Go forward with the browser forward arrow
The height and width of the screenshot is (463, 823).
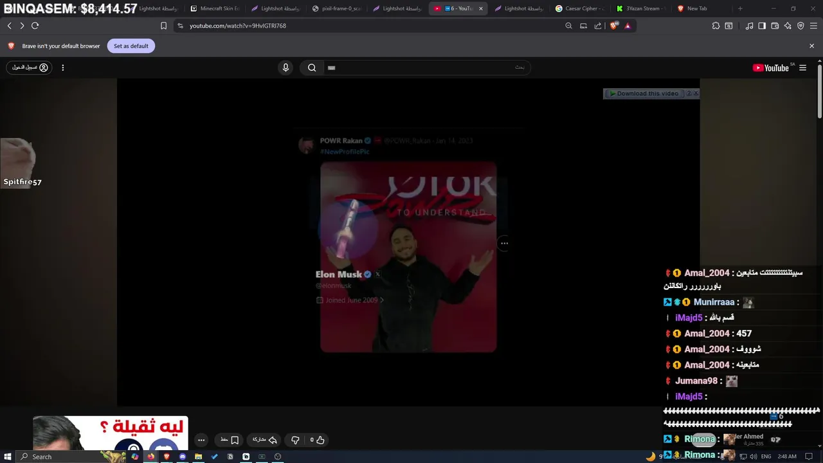point(22,26)
